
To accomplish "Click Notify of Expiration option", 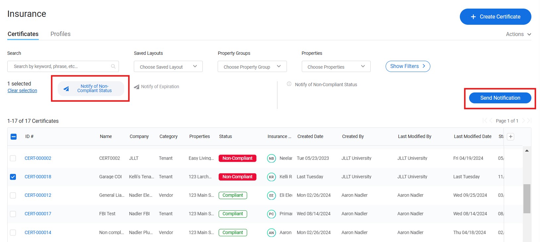I will [x=156, y=87].
